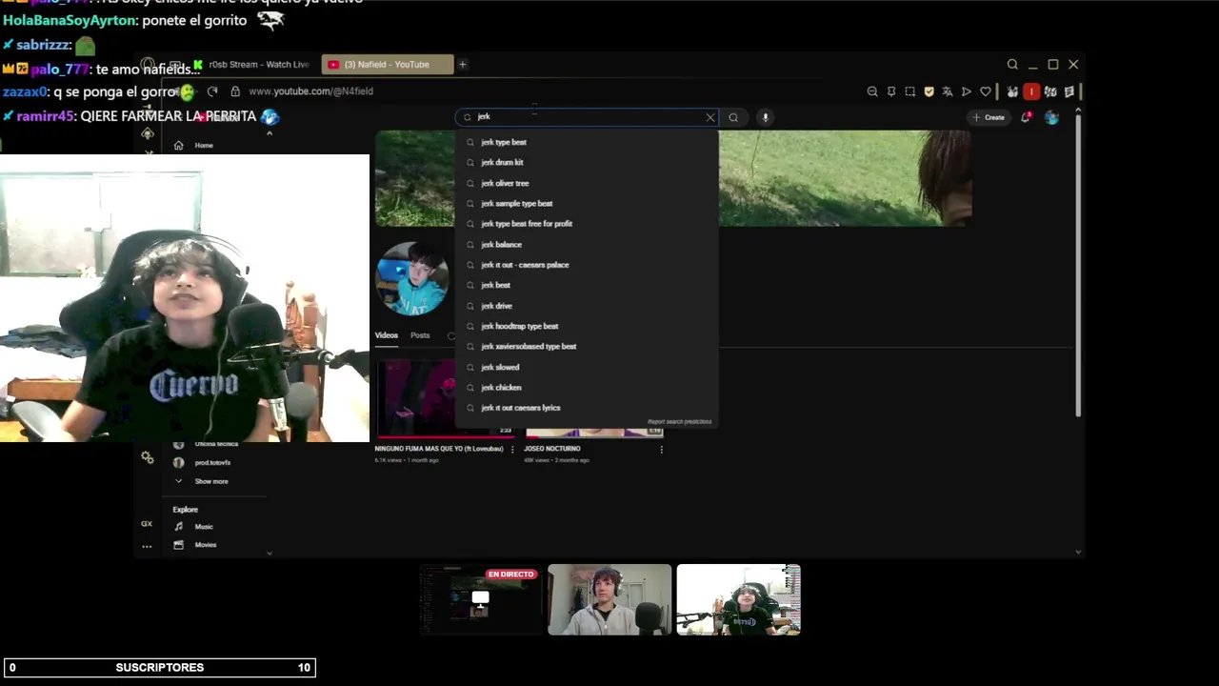Click the sidebar scroll down arrow
This screenshot has height=686, width=1219.
tap(270, 553)
